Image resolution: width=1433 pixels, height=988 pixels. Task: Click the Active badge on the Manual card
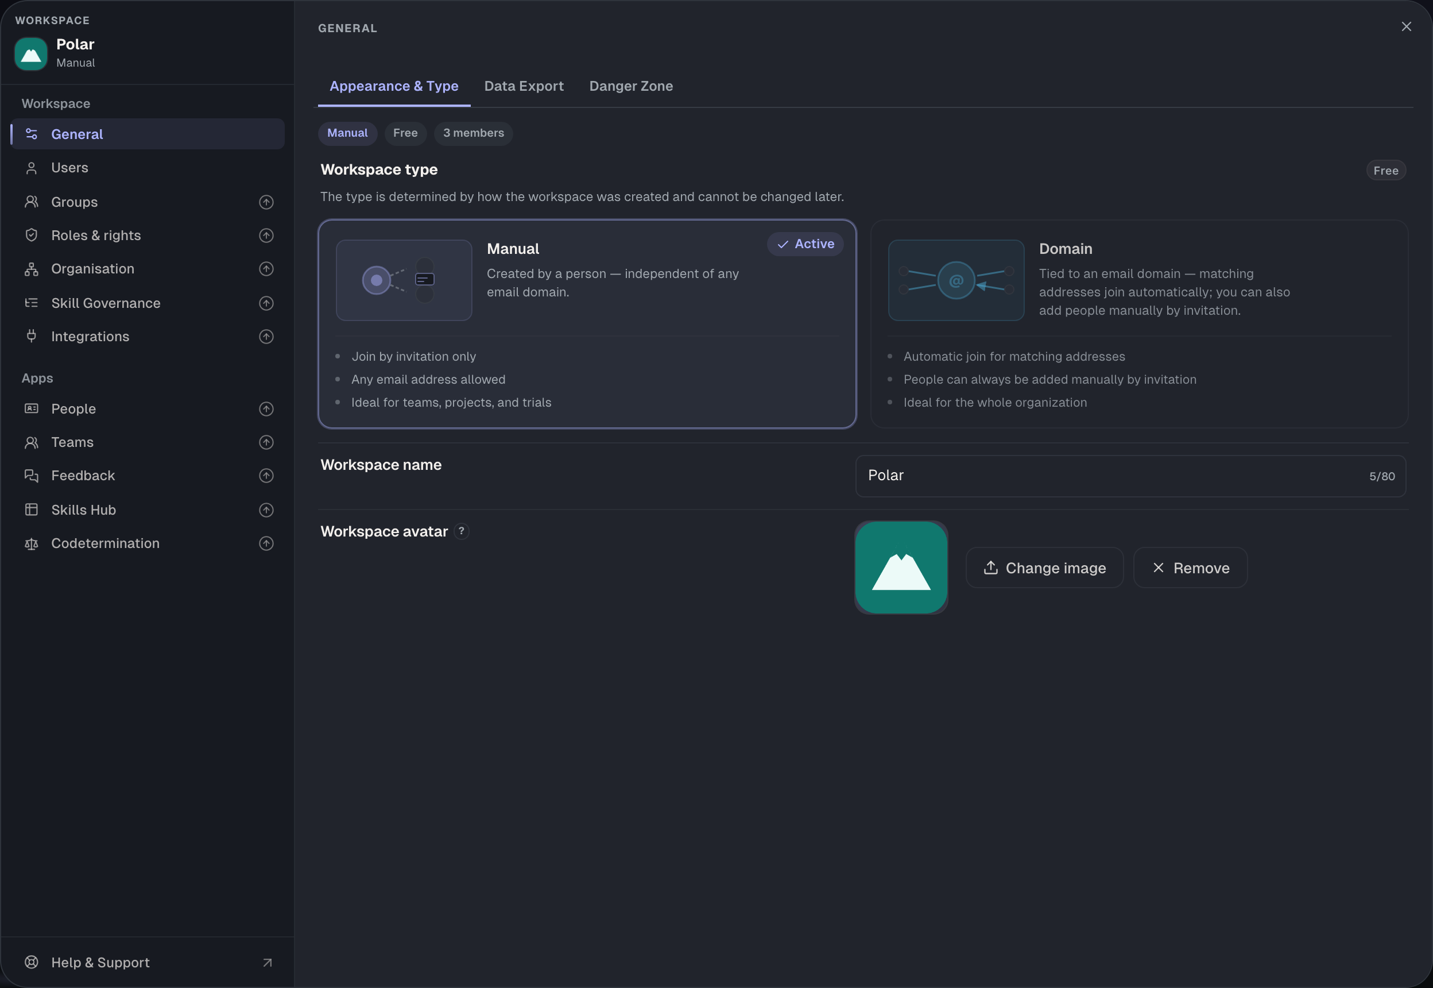point(805,244)
